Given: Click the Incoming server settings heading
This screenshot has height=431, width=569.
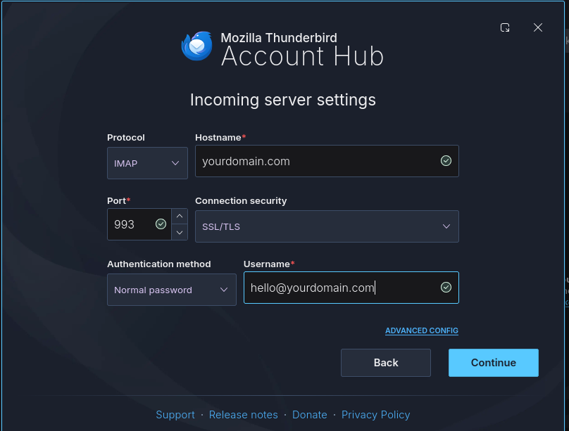Looking at the screenshot, I should (282, 100).
